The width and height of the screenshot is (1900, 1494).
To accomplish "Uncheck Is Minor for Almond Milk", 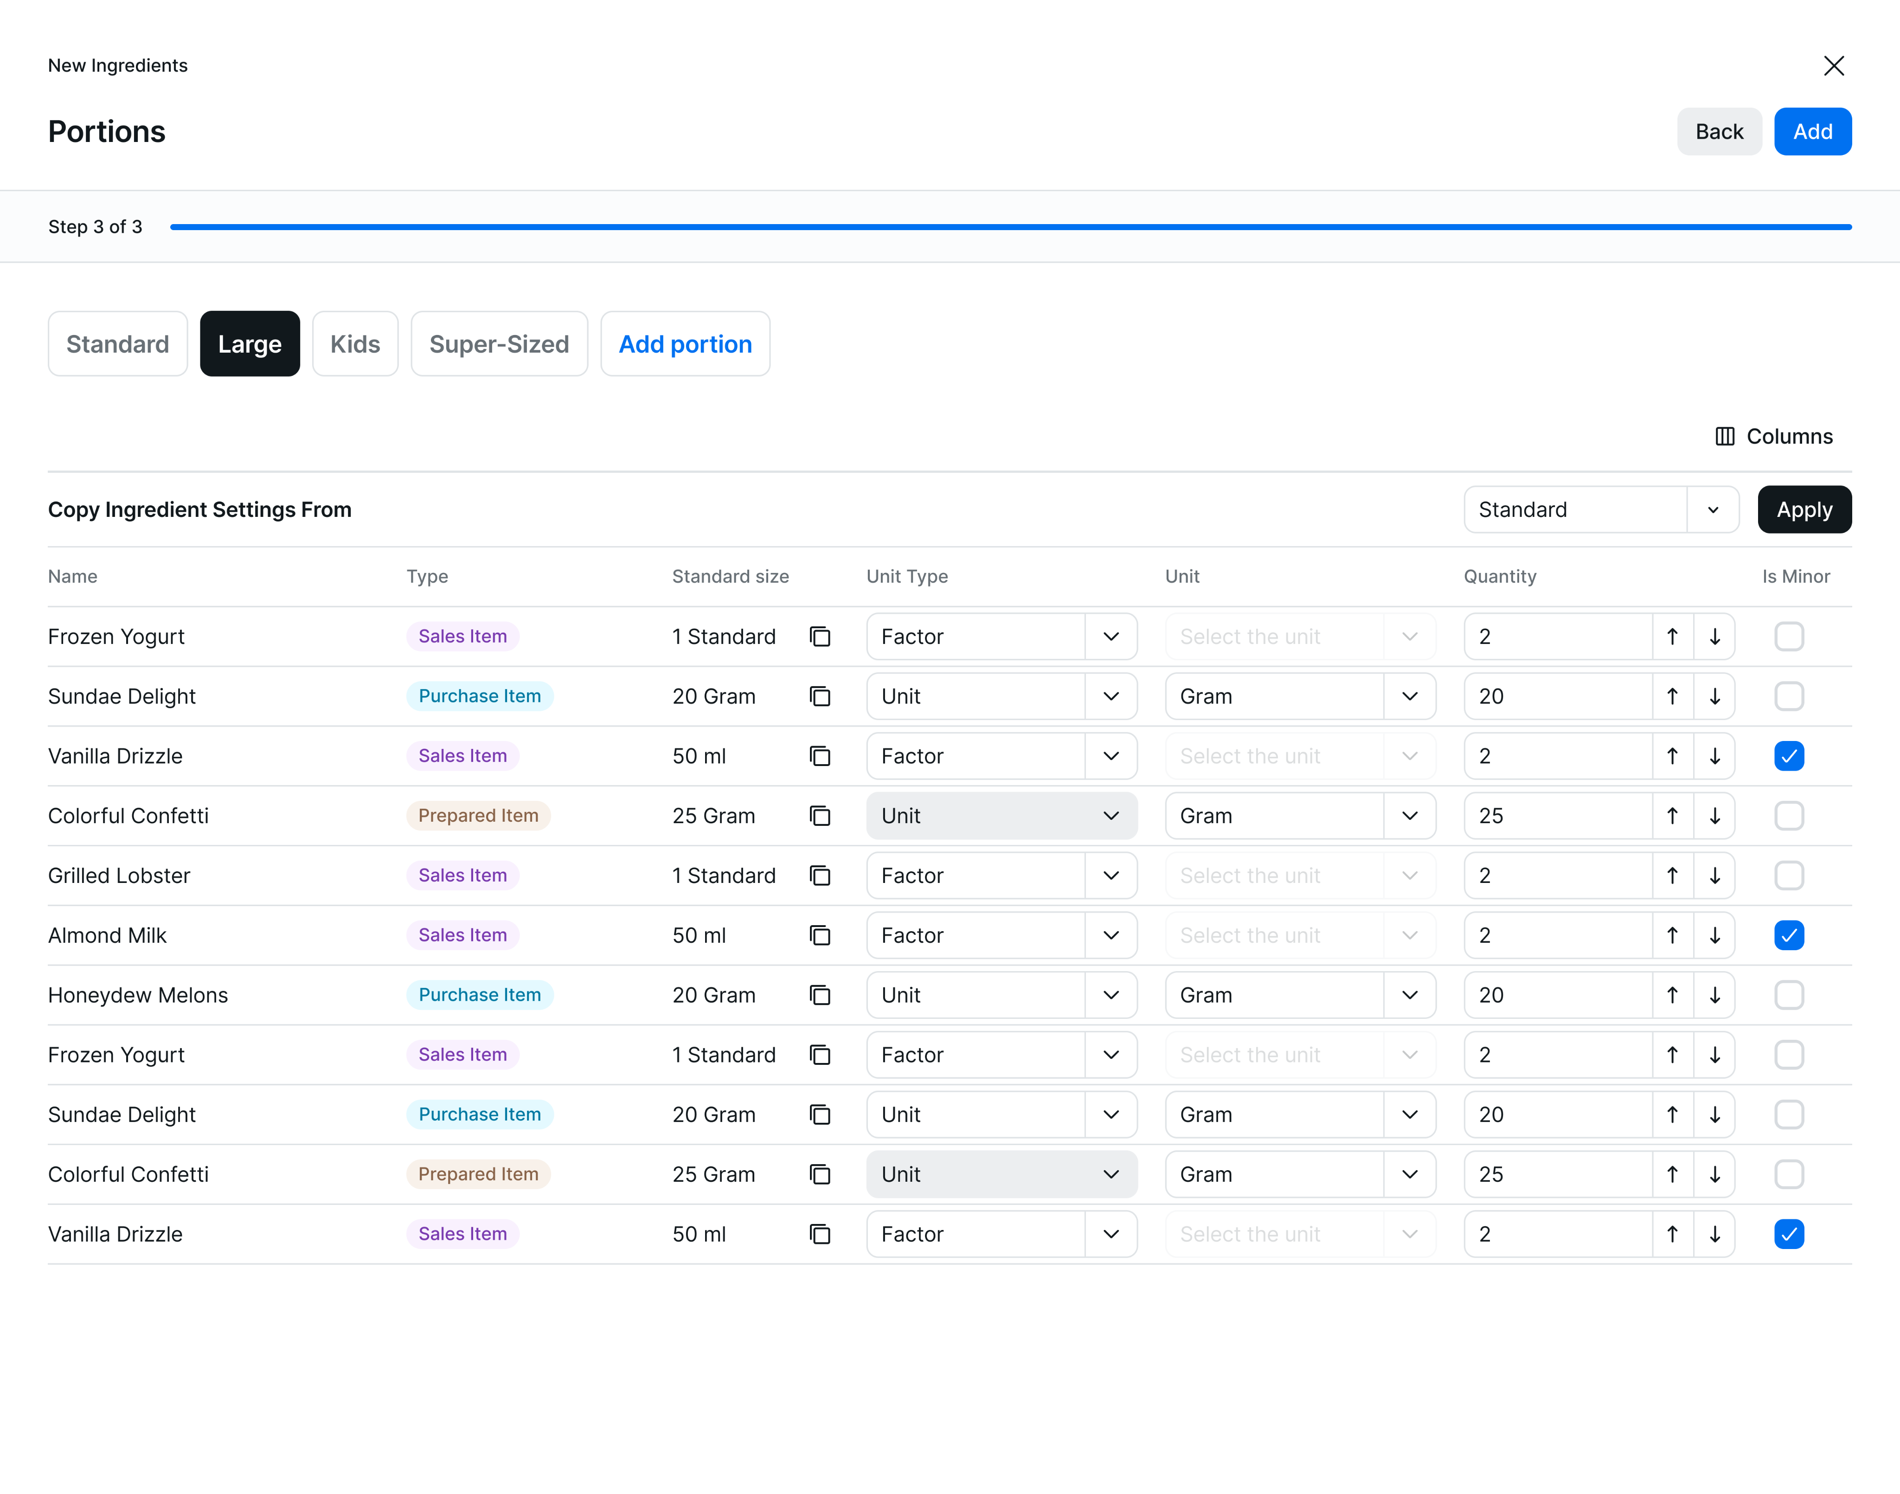I will (1789, 935).
